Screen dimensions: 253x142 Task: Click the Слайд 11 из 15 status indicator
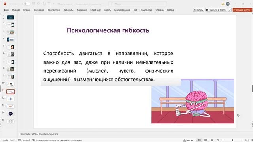pos(9,140)
